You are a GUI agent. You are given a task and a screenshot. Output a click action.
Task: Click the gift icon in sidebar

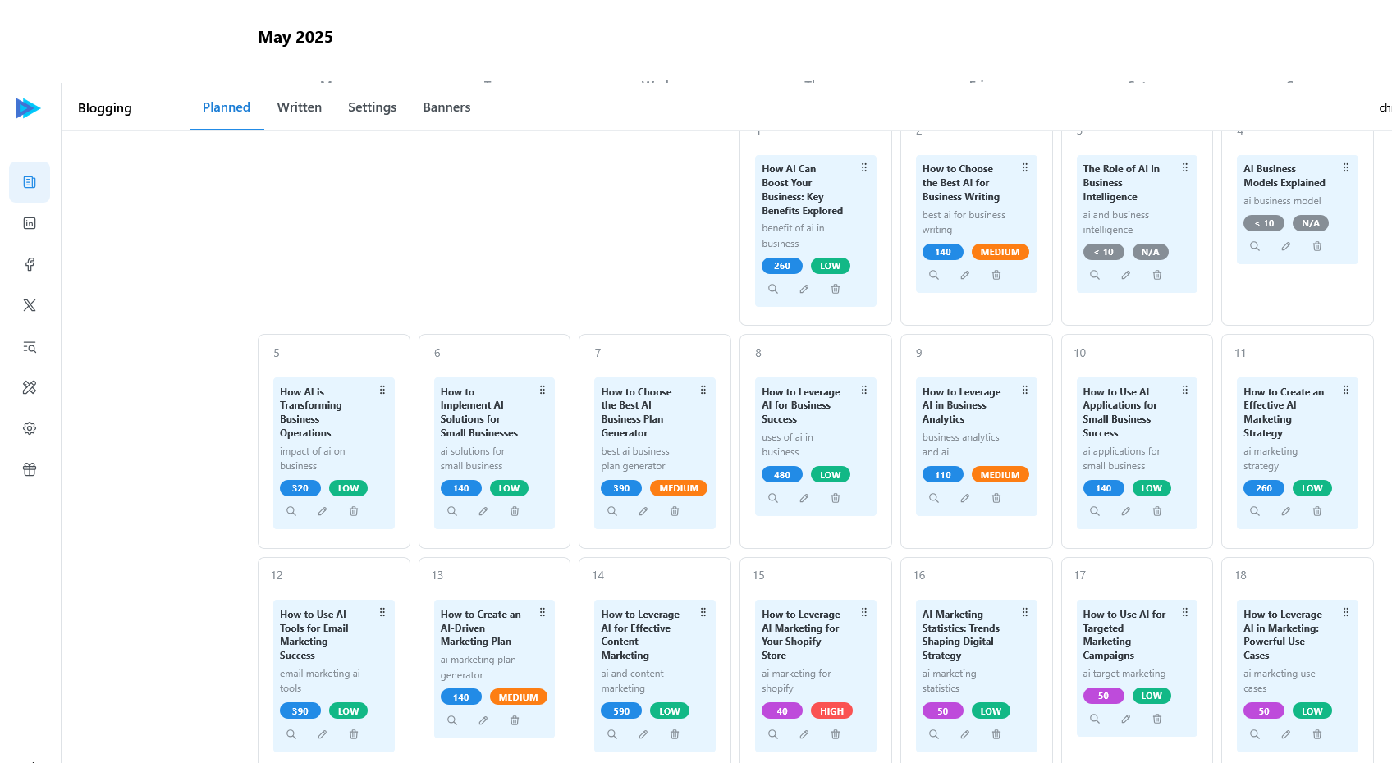[30, 469]
